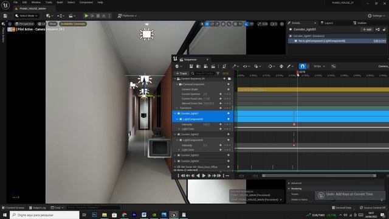The width and height of the screenshot is (389, 219).
Task: Save the sequence in Sequencer toolbar
Action: (x=191, y=66)
